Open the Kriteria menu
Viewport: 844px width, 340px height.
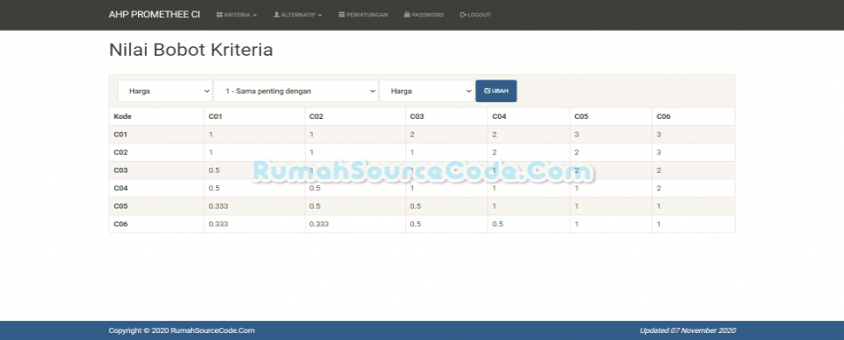tap(236, 15)
